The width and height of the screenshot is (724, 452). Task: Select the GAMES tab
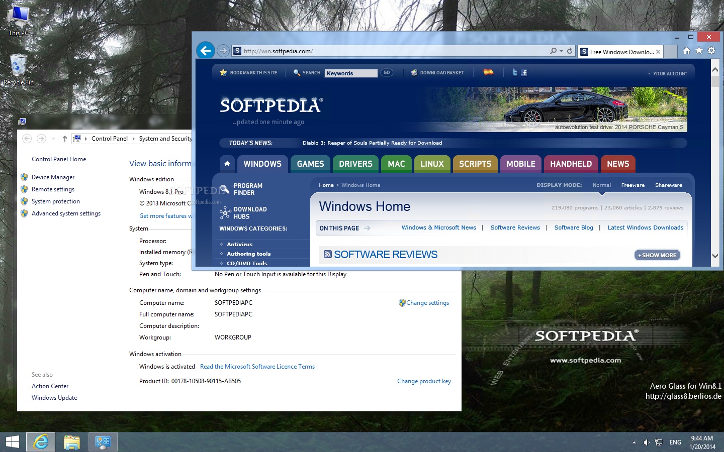coord(310,164)
